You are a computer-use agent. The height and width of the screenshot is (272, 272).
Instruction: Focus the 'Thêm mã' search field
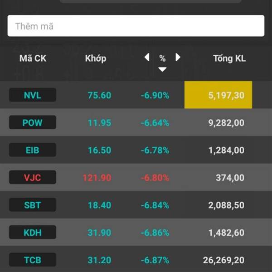(136, 26)
